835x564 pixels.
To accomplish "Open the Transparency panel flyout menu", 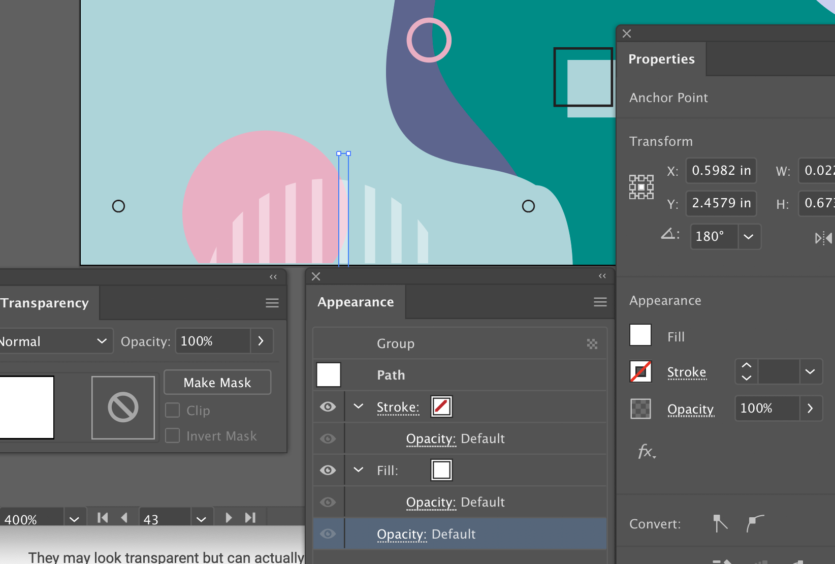I will pos(272,303).
